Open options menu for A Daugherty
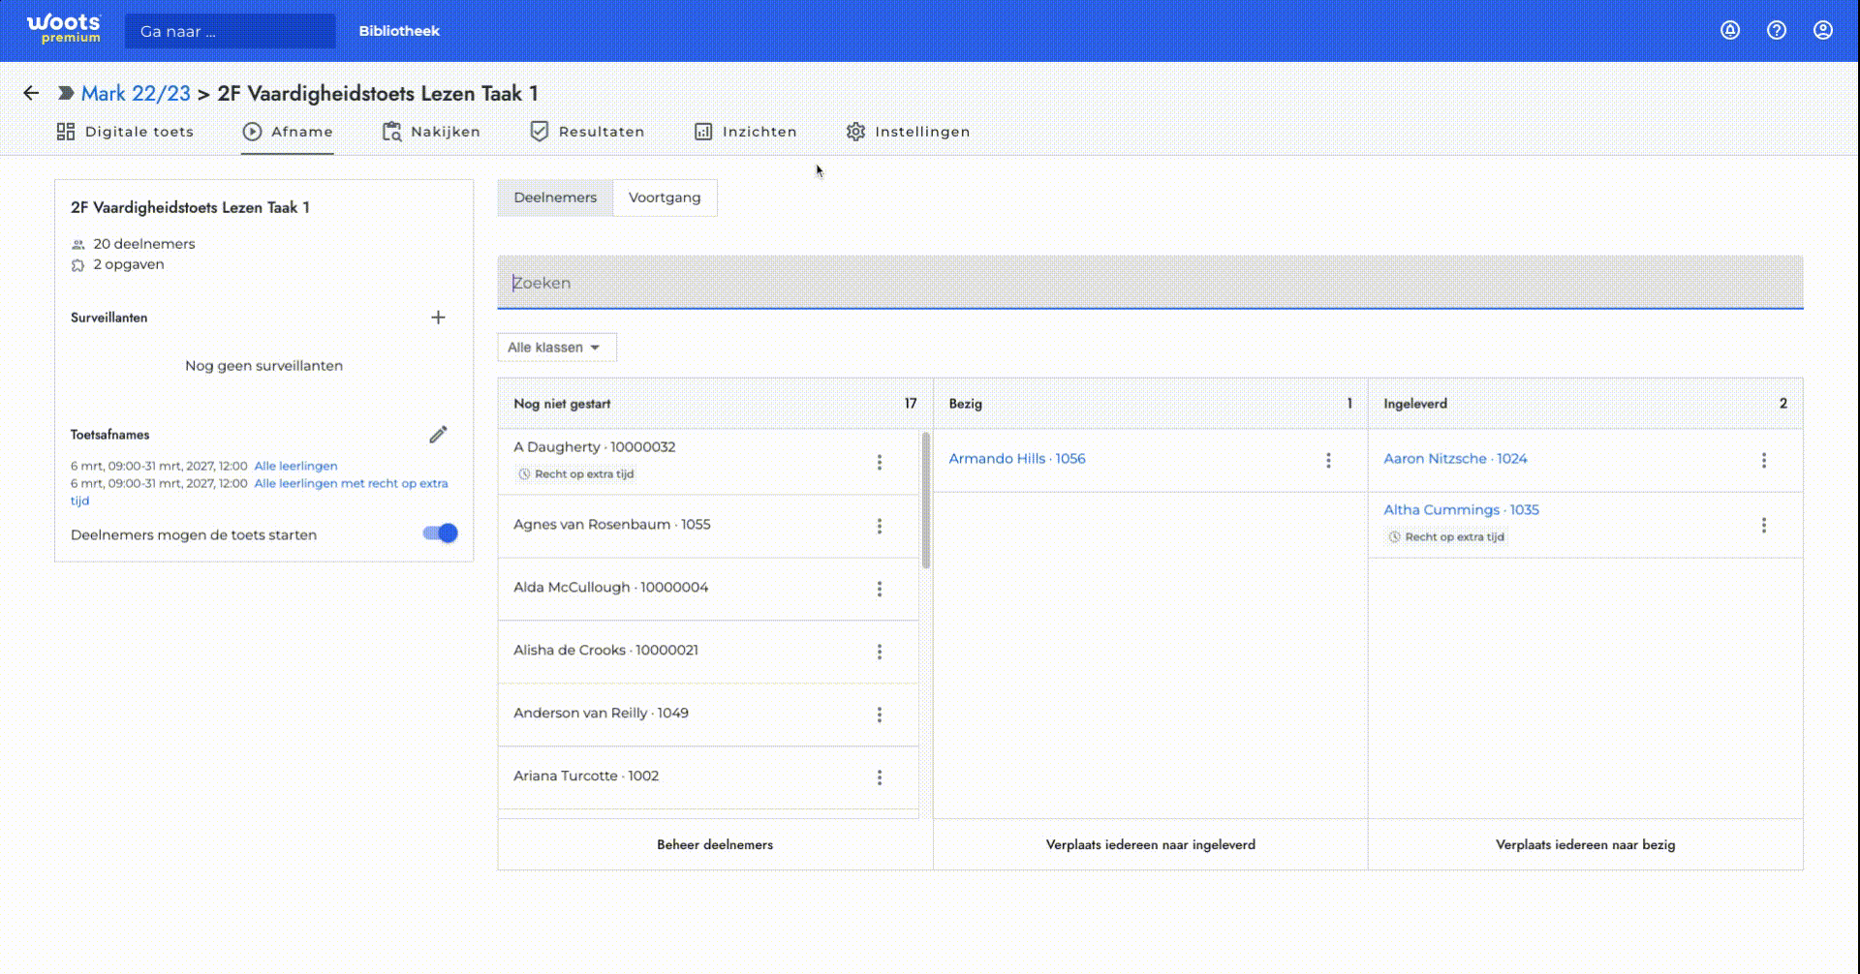Image resolution: width=1860 pixels, height=974 pixels. [880, 463]
